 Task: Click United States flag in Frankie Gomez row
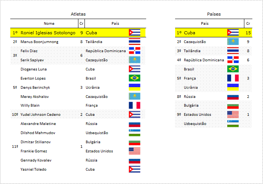[134, 151]
